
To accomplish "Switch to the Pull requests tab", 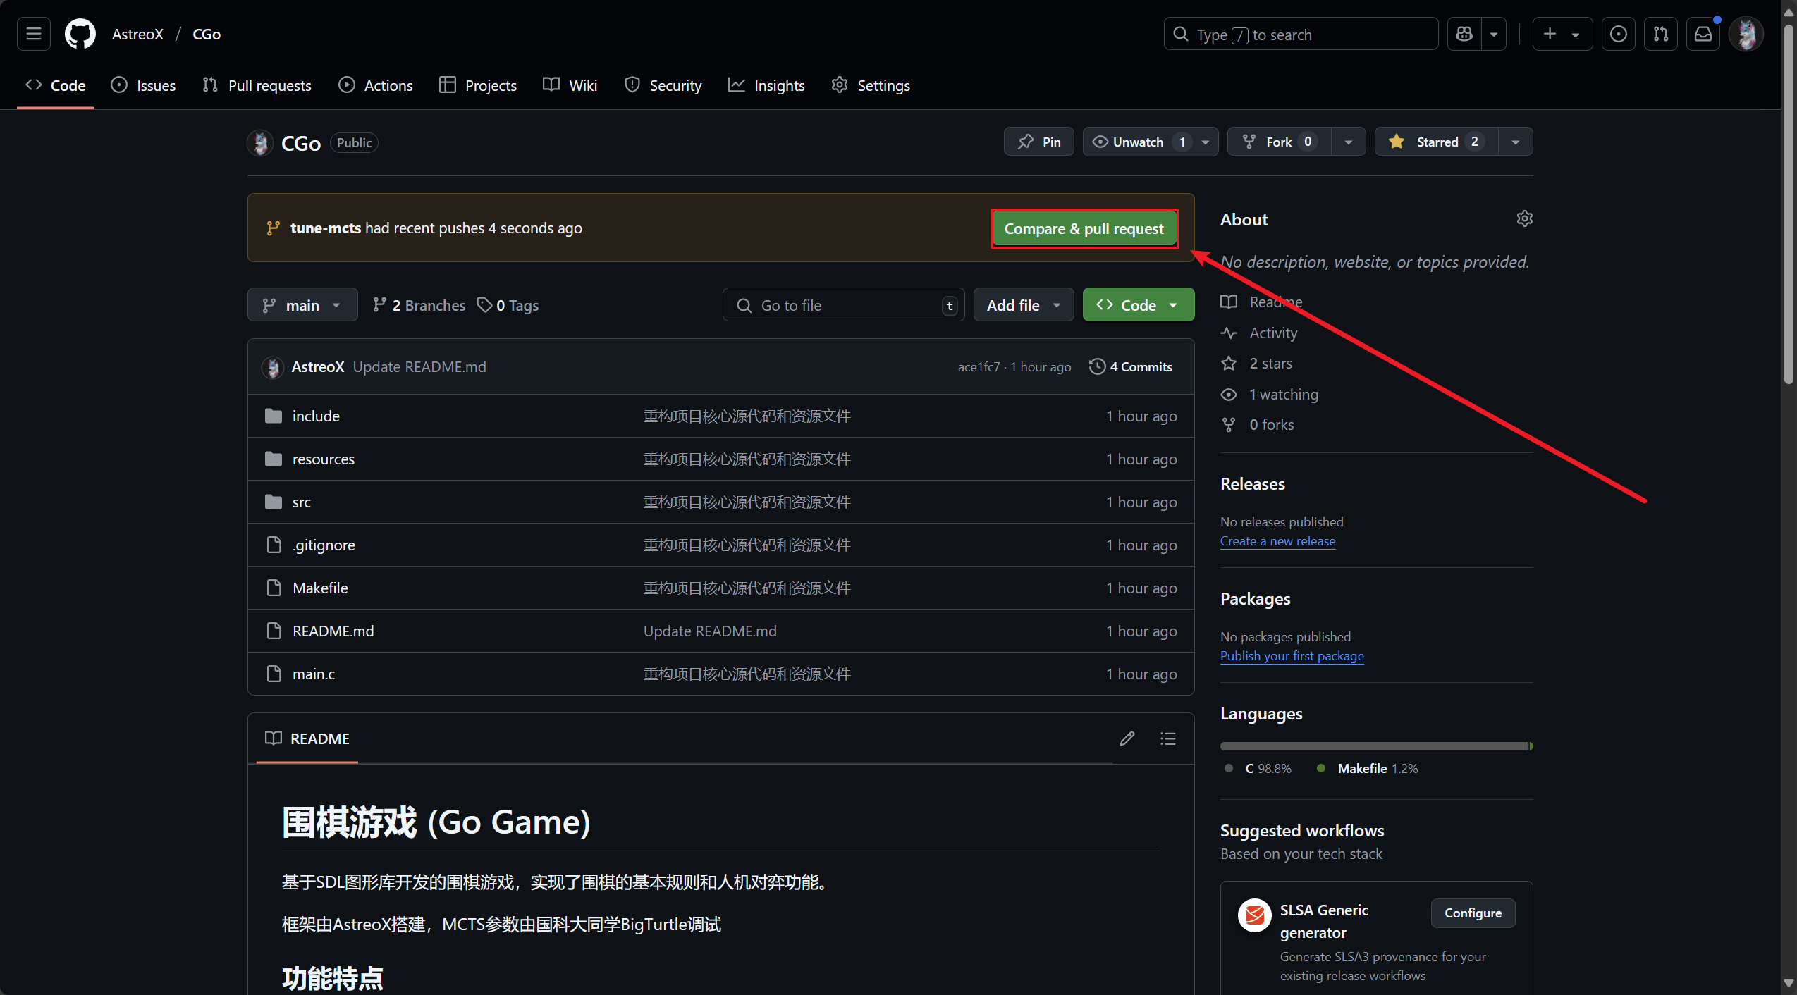I will point(257,85).
